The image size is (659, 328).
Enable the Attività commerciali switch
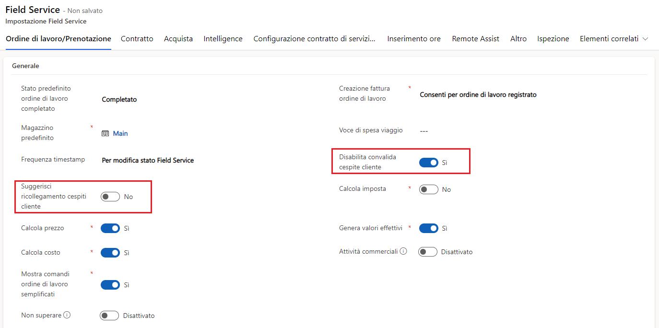click(428, 252)
